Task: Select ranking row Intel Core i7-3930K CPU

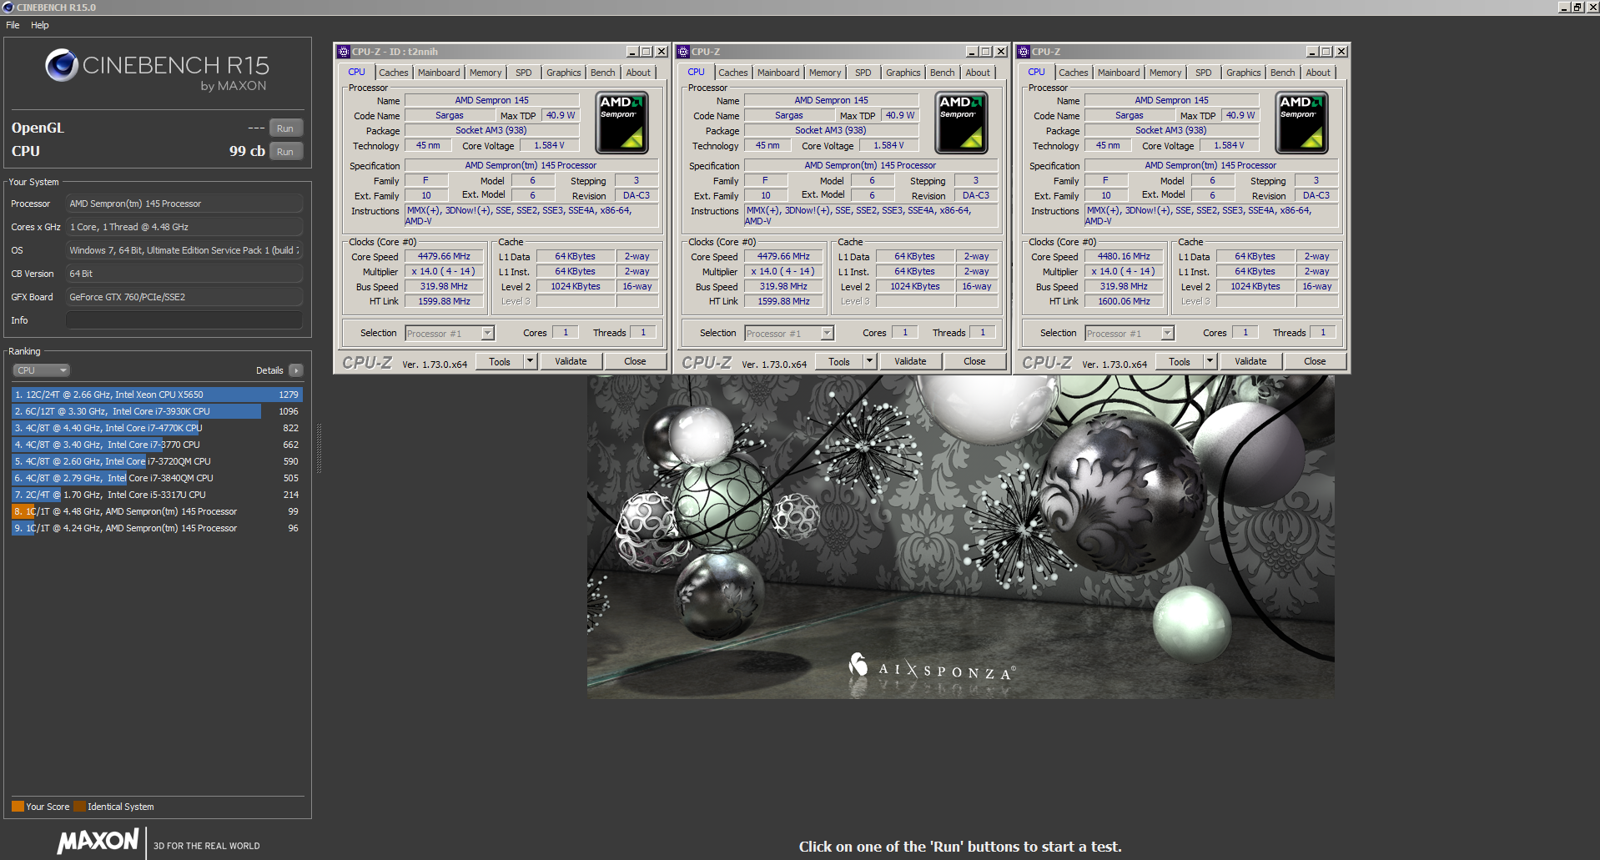Action: pyautogui.click(x=157, y=411)
